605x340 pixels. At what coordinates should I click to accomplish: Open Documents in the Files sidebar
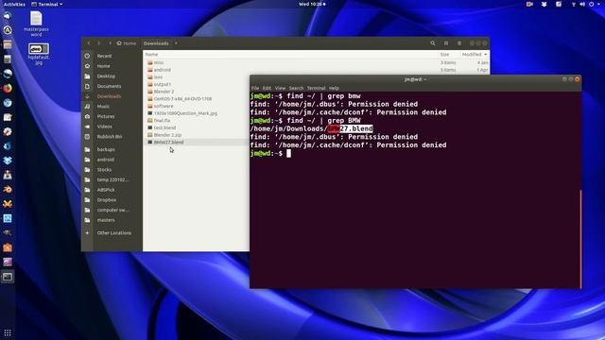click(x=110, y=86)
